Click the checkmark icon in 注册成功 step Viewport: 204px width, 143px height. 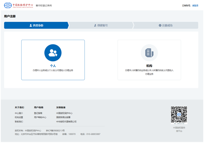click(160, 25)
